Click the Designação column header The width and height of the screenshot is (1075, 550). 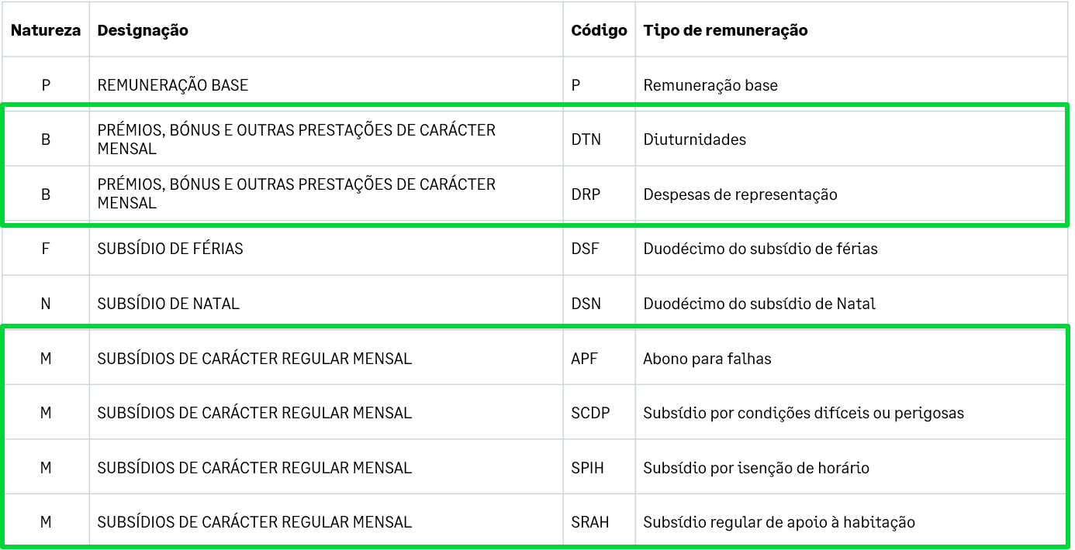pyautogui.click(x=327, y=30)
